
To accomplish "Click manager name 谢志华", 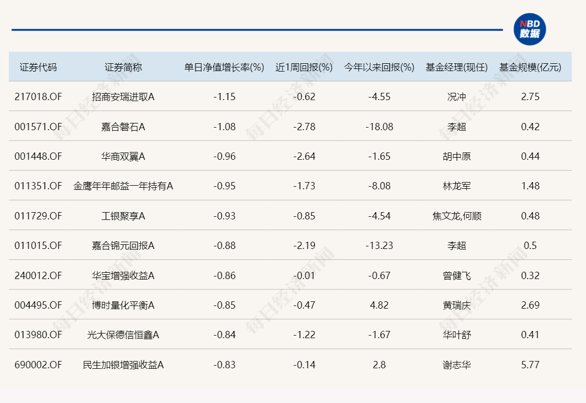I will pyautogui.click(x=457, y=365).
